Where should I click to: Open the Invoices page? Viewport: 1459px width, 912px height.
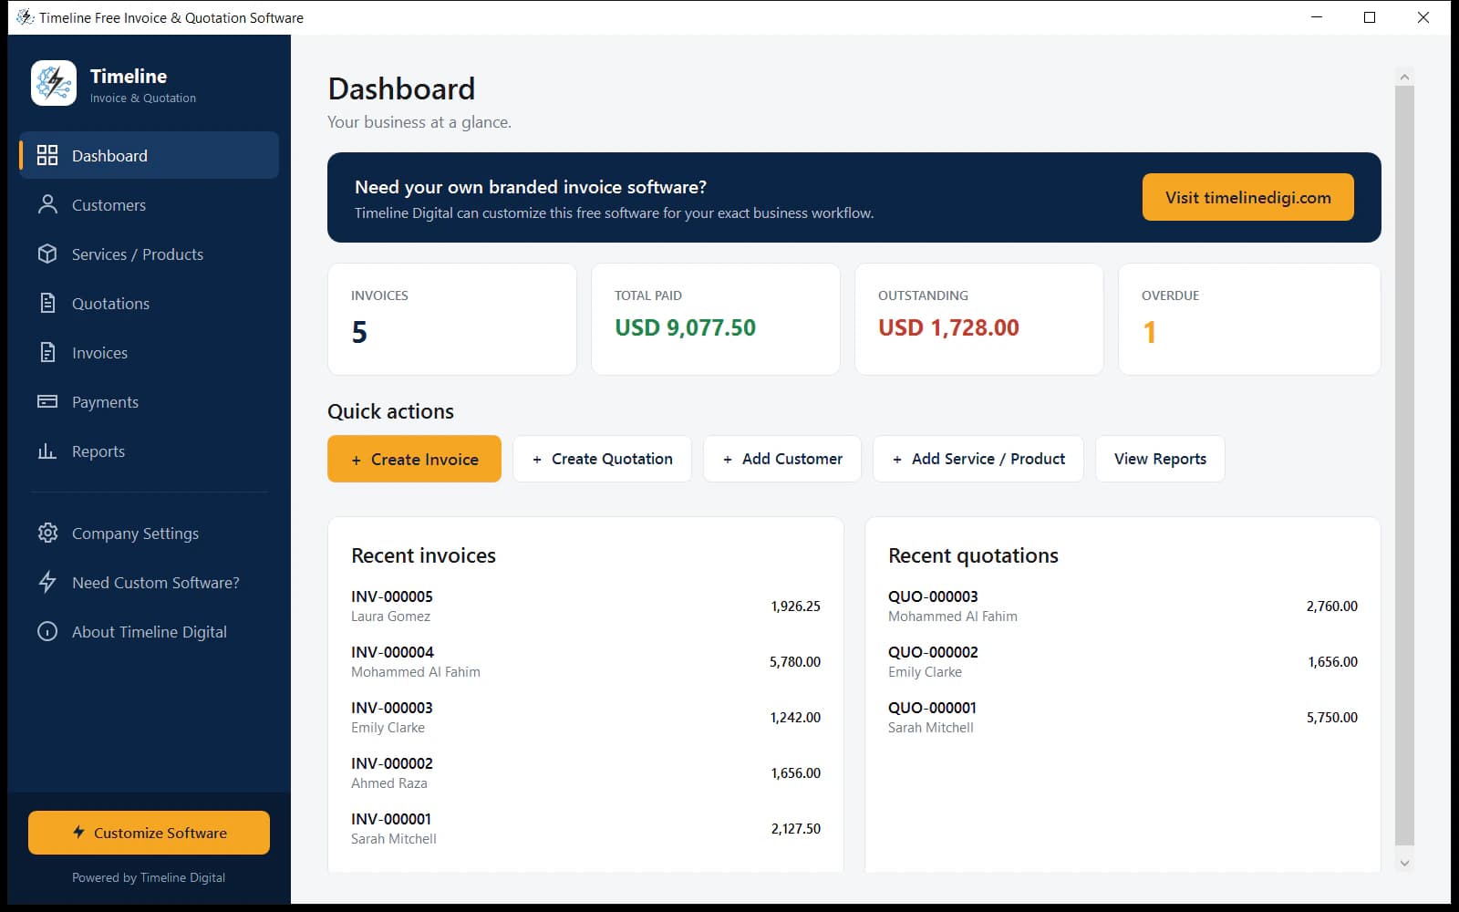click(150, 352)
